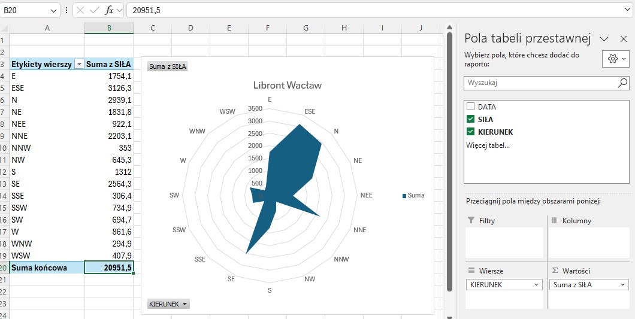Viewport: 635px width, 319px height.
Task: Select column D header
Action: (x=190, y=28)
